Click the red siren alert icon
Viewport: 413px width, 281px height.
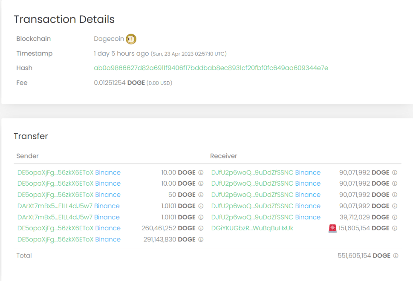point(332,229)
